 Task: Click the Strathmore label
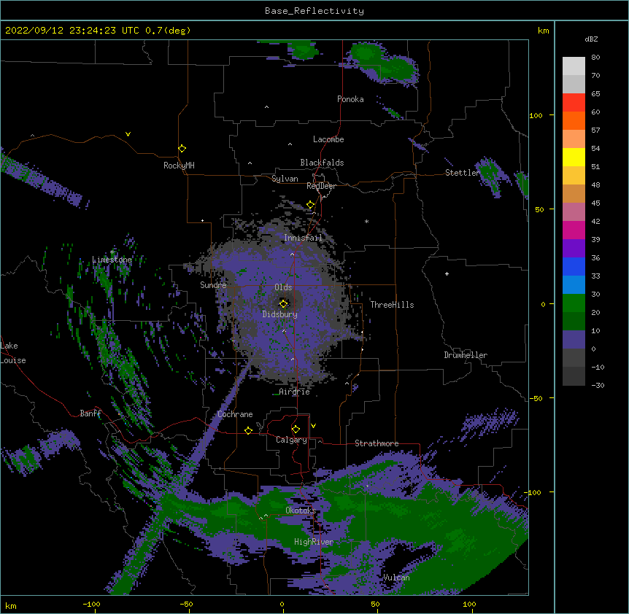(x=377, y=443)
